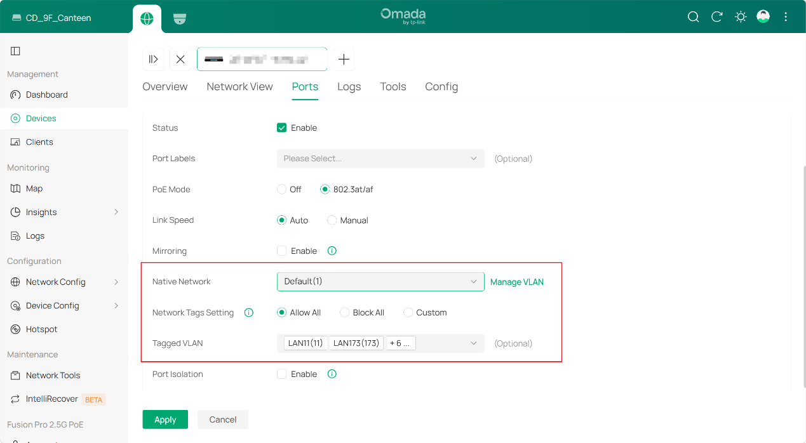Expand the Network Config chevron
The image size is (806, 443).
tap(116, 282)
